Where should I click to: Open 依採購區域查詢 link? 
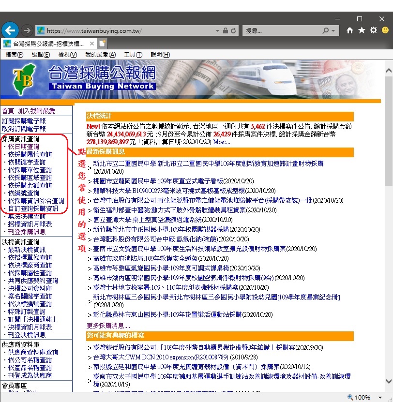(x=30, y=178)
